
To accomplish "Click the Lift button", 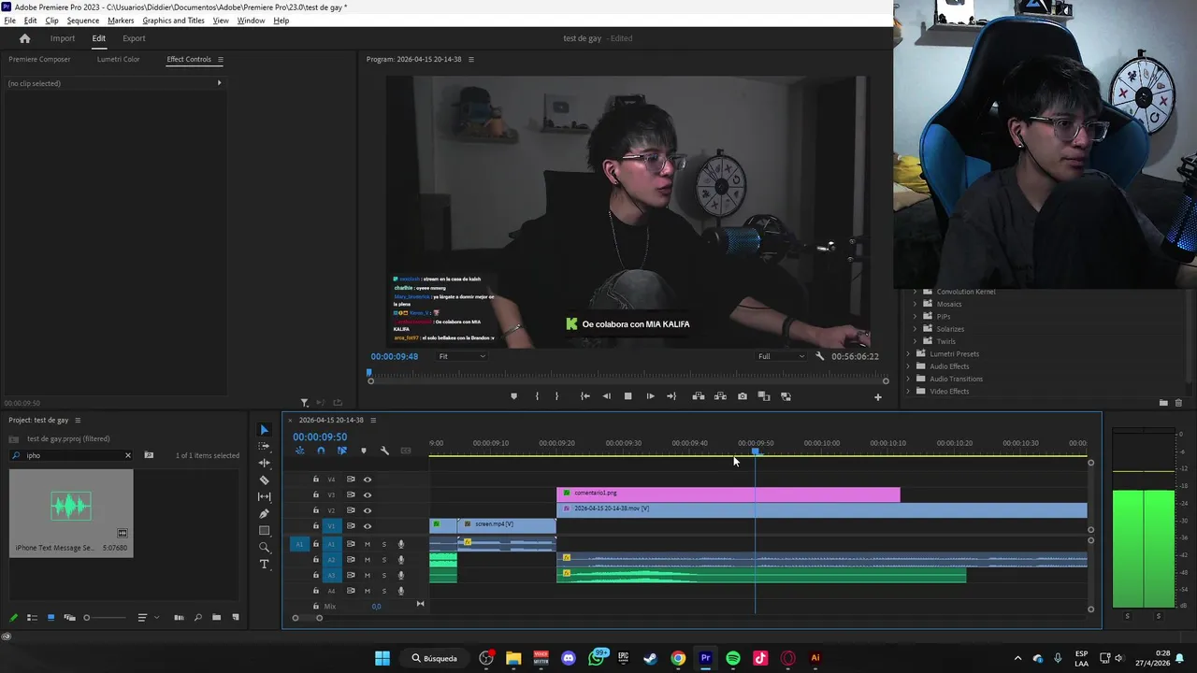I will tap(698, 396).
